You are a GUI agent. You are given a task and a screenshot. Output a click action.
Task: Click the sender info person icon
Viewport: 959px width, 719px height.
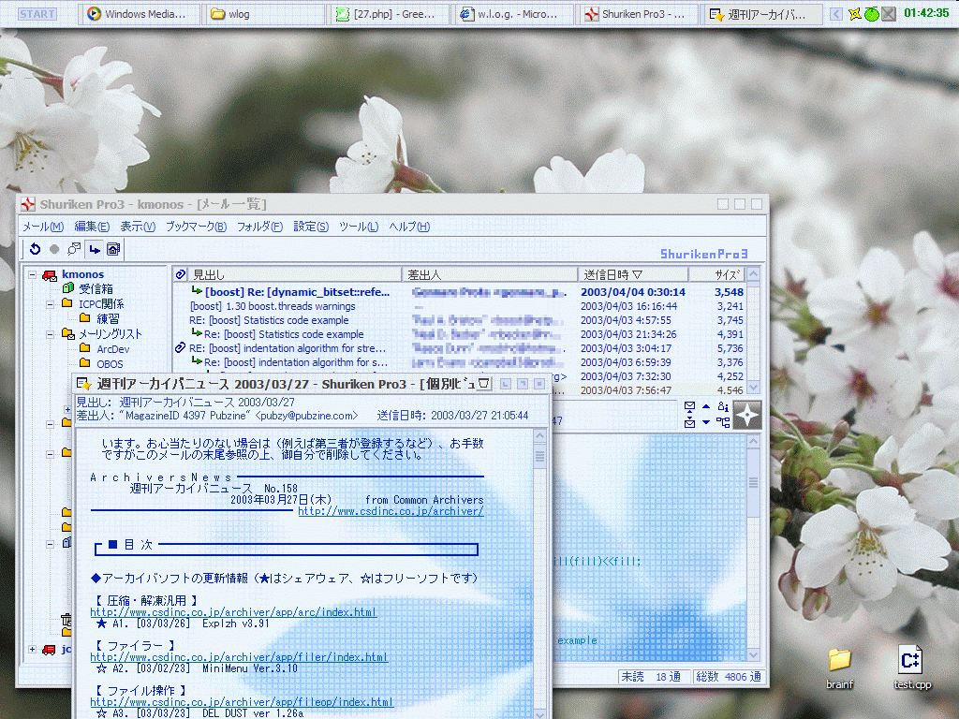(x=723, y=406)
